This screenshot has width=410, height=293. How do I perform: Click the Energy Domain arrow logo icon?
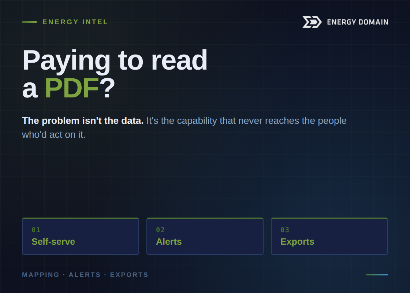click(312, 22)
